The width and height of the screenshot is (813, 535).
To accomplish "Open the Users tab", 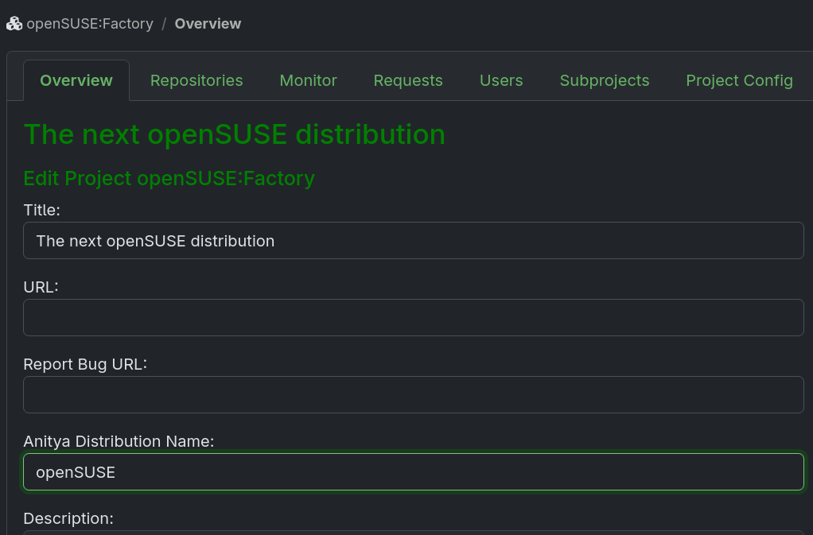I will click(x=501, y=80).
